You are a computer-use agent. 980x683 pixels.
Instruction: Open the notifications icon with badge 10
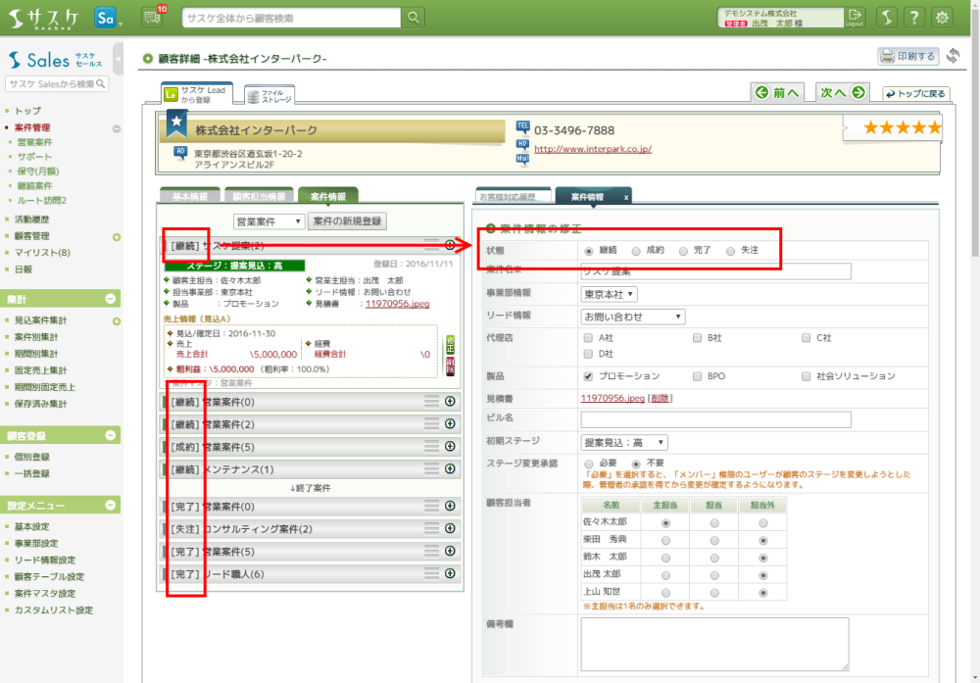pyautogui.click(x=152, y=18)
